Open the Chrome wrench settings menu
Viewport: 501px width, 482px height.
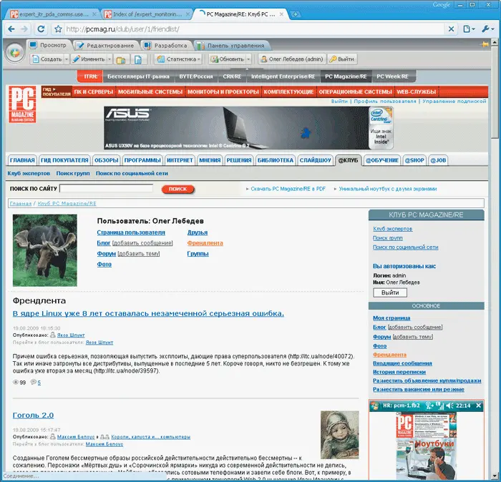pos(488,29)
